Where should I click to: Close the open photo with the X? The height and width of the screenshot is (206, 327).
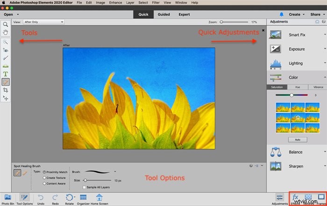(263, 30)
